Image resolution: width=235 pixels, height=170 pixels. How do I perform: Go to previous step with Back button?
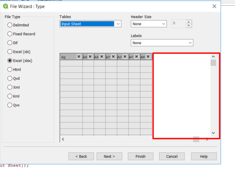(81, 157)
